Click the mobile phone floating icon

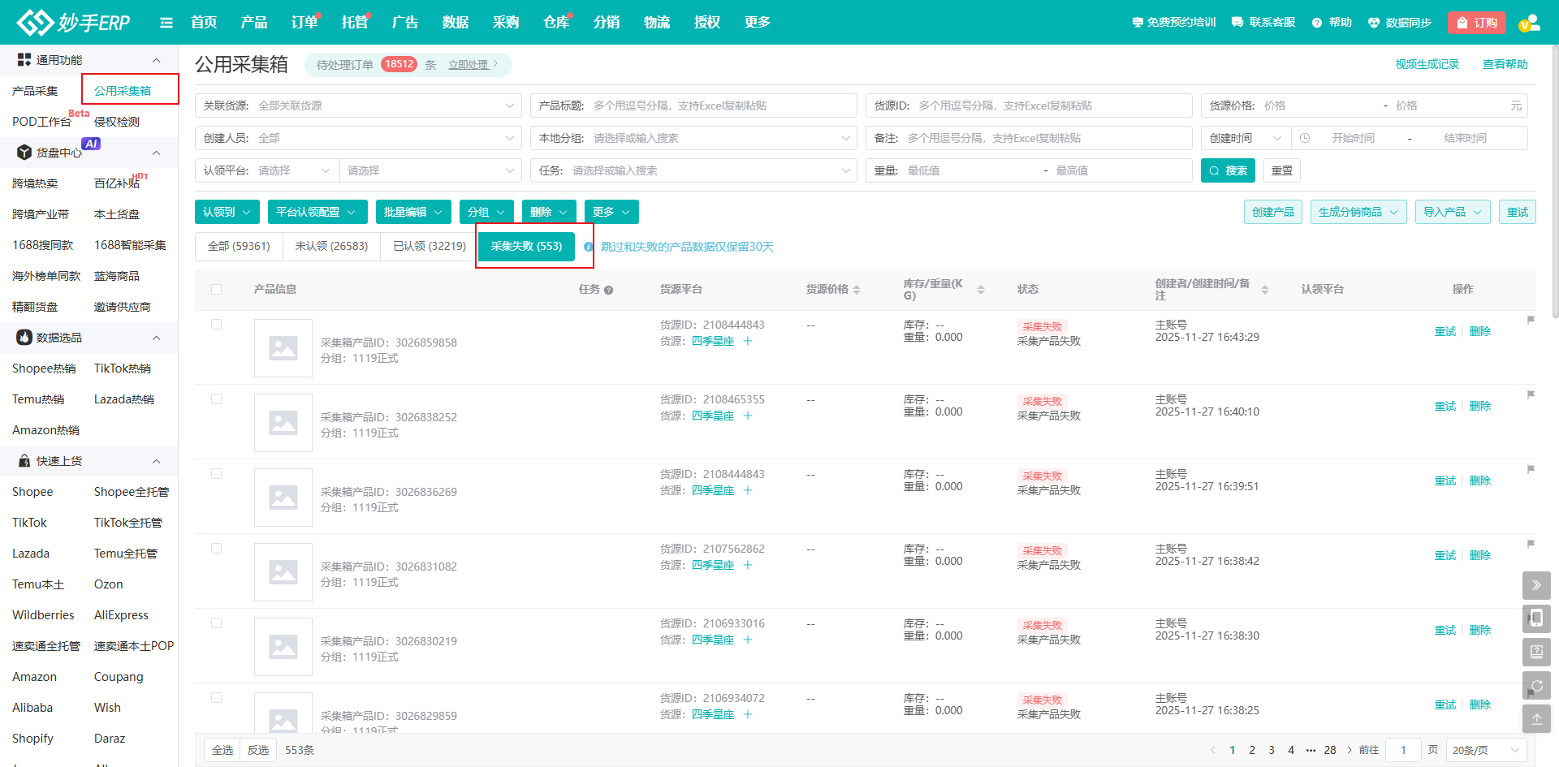tap(1536, 618)
